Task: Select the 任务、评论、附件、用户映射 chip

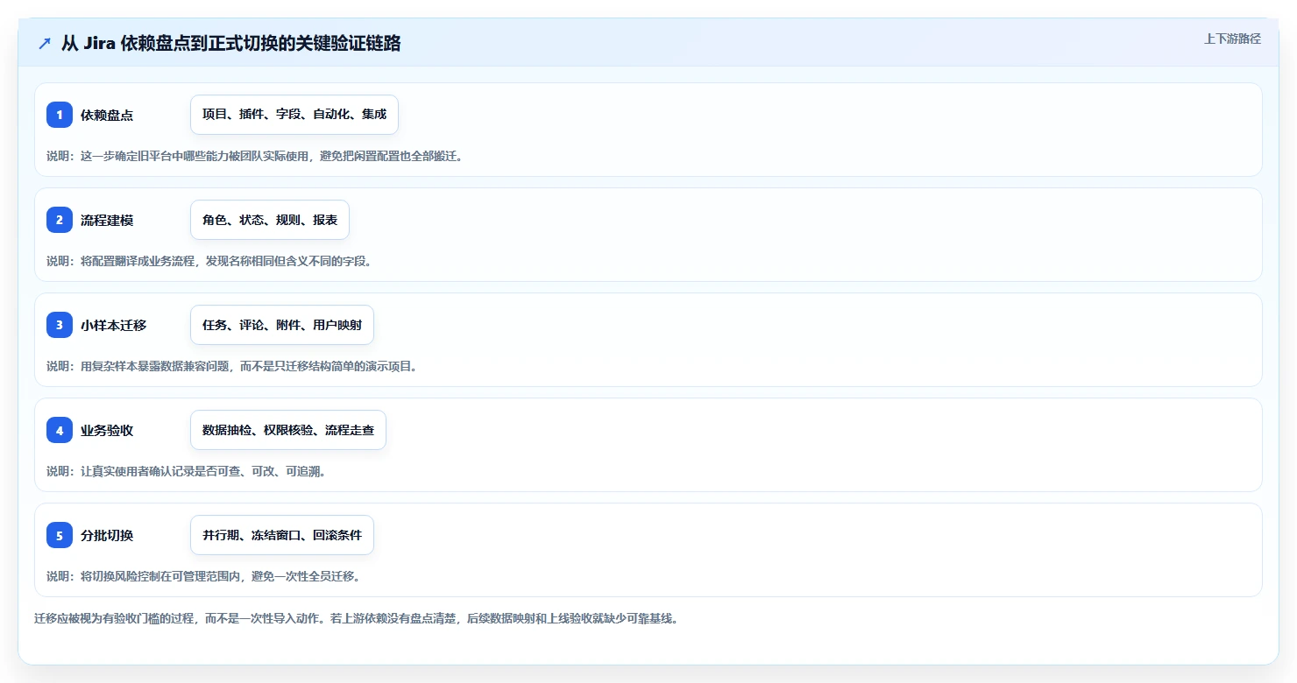Action: click(282, 325)
